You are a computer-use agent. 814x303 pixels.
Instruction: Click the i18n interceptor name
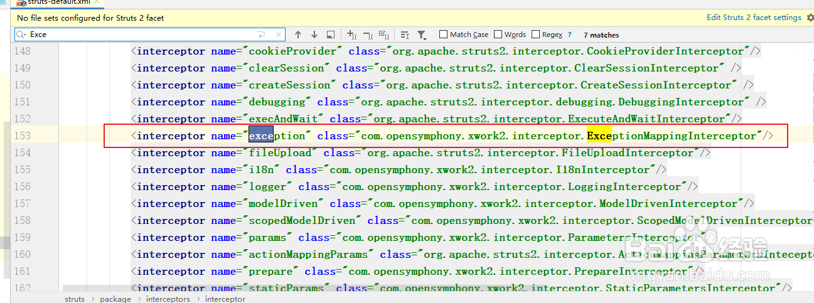click(x=262, y=169)
